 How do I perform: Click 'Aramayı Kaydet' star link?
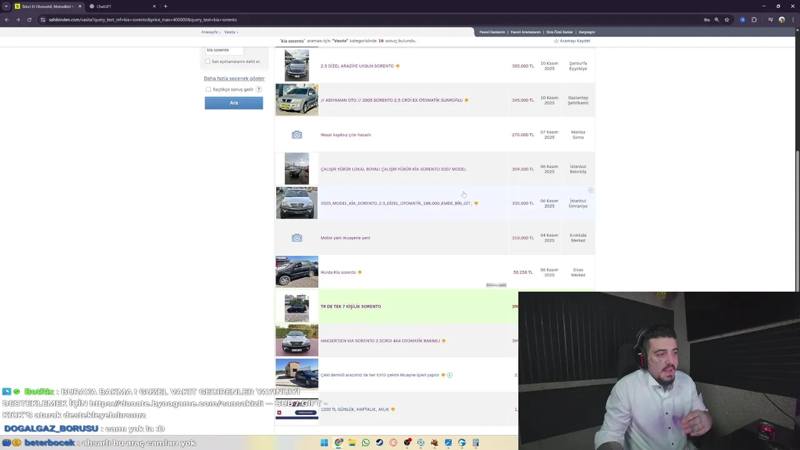coord(572,41)
